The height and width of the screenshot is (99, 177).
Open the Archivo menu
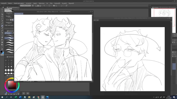pos(4,3)
